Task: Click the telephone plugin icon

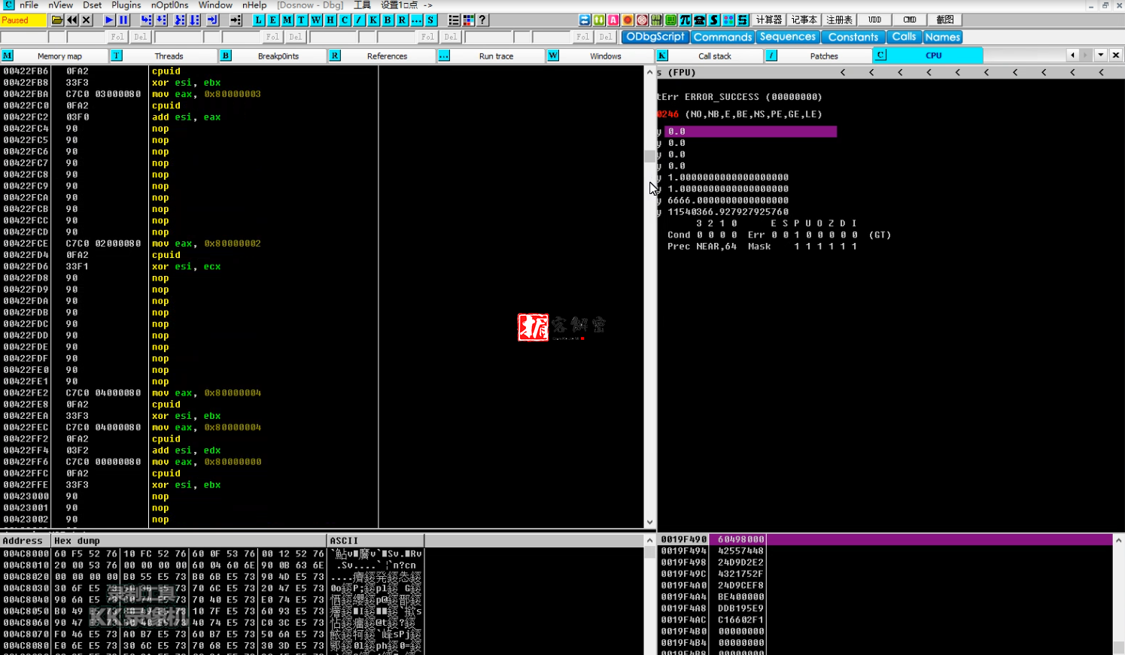Action: click(699, 20)
